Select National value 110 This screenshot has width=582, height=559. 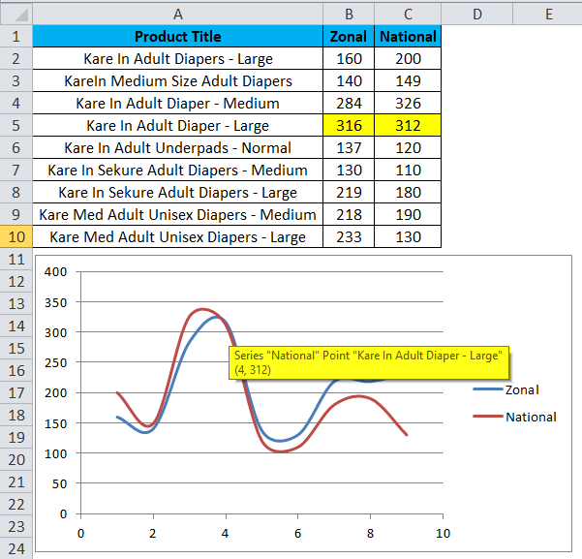click(x=408, y=171)
